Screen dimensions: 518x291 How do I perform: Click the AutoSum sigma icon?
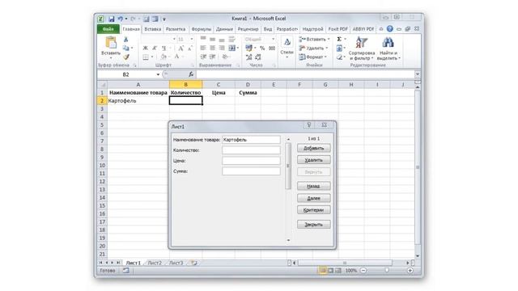(339, 40)
